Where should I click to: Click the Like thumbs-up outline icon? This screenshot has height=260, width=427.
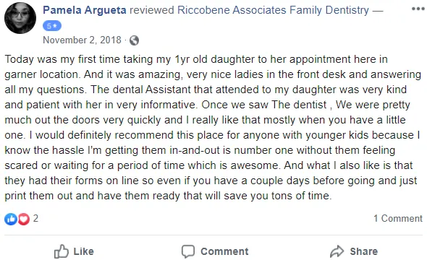(x=61, y=251)
